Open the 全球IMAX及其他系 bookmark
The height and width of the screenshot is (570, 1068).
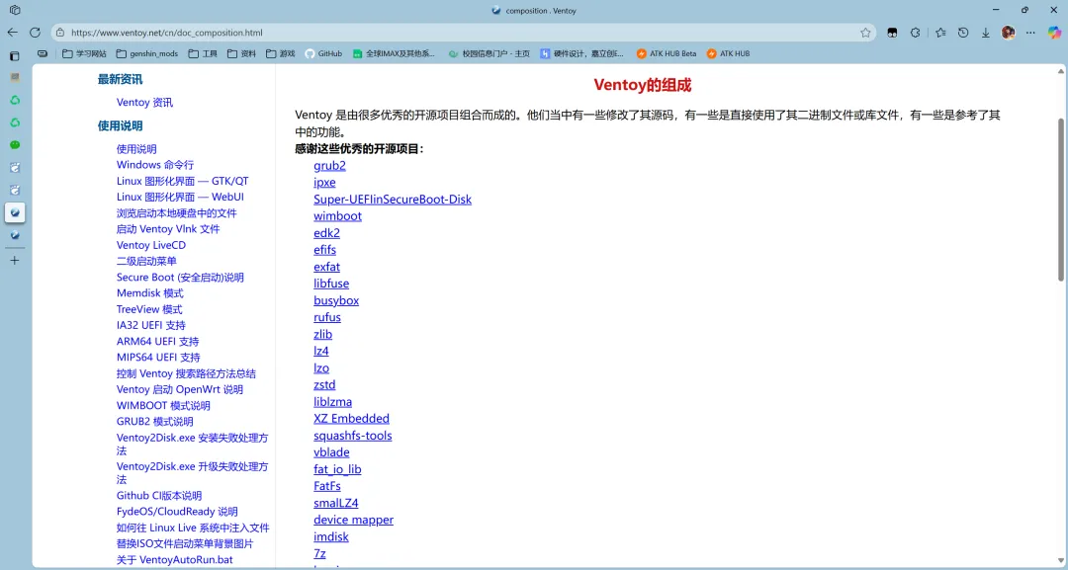[395, 53]
